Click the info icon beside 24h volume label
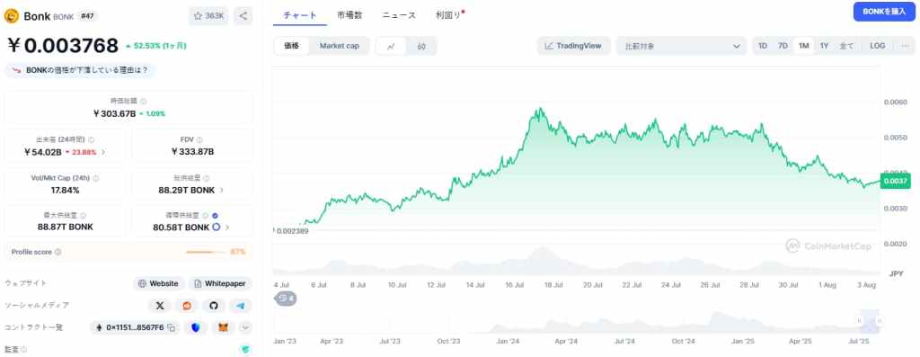The width and height of the screenshot is (920, 357). [x=91, y=139]
